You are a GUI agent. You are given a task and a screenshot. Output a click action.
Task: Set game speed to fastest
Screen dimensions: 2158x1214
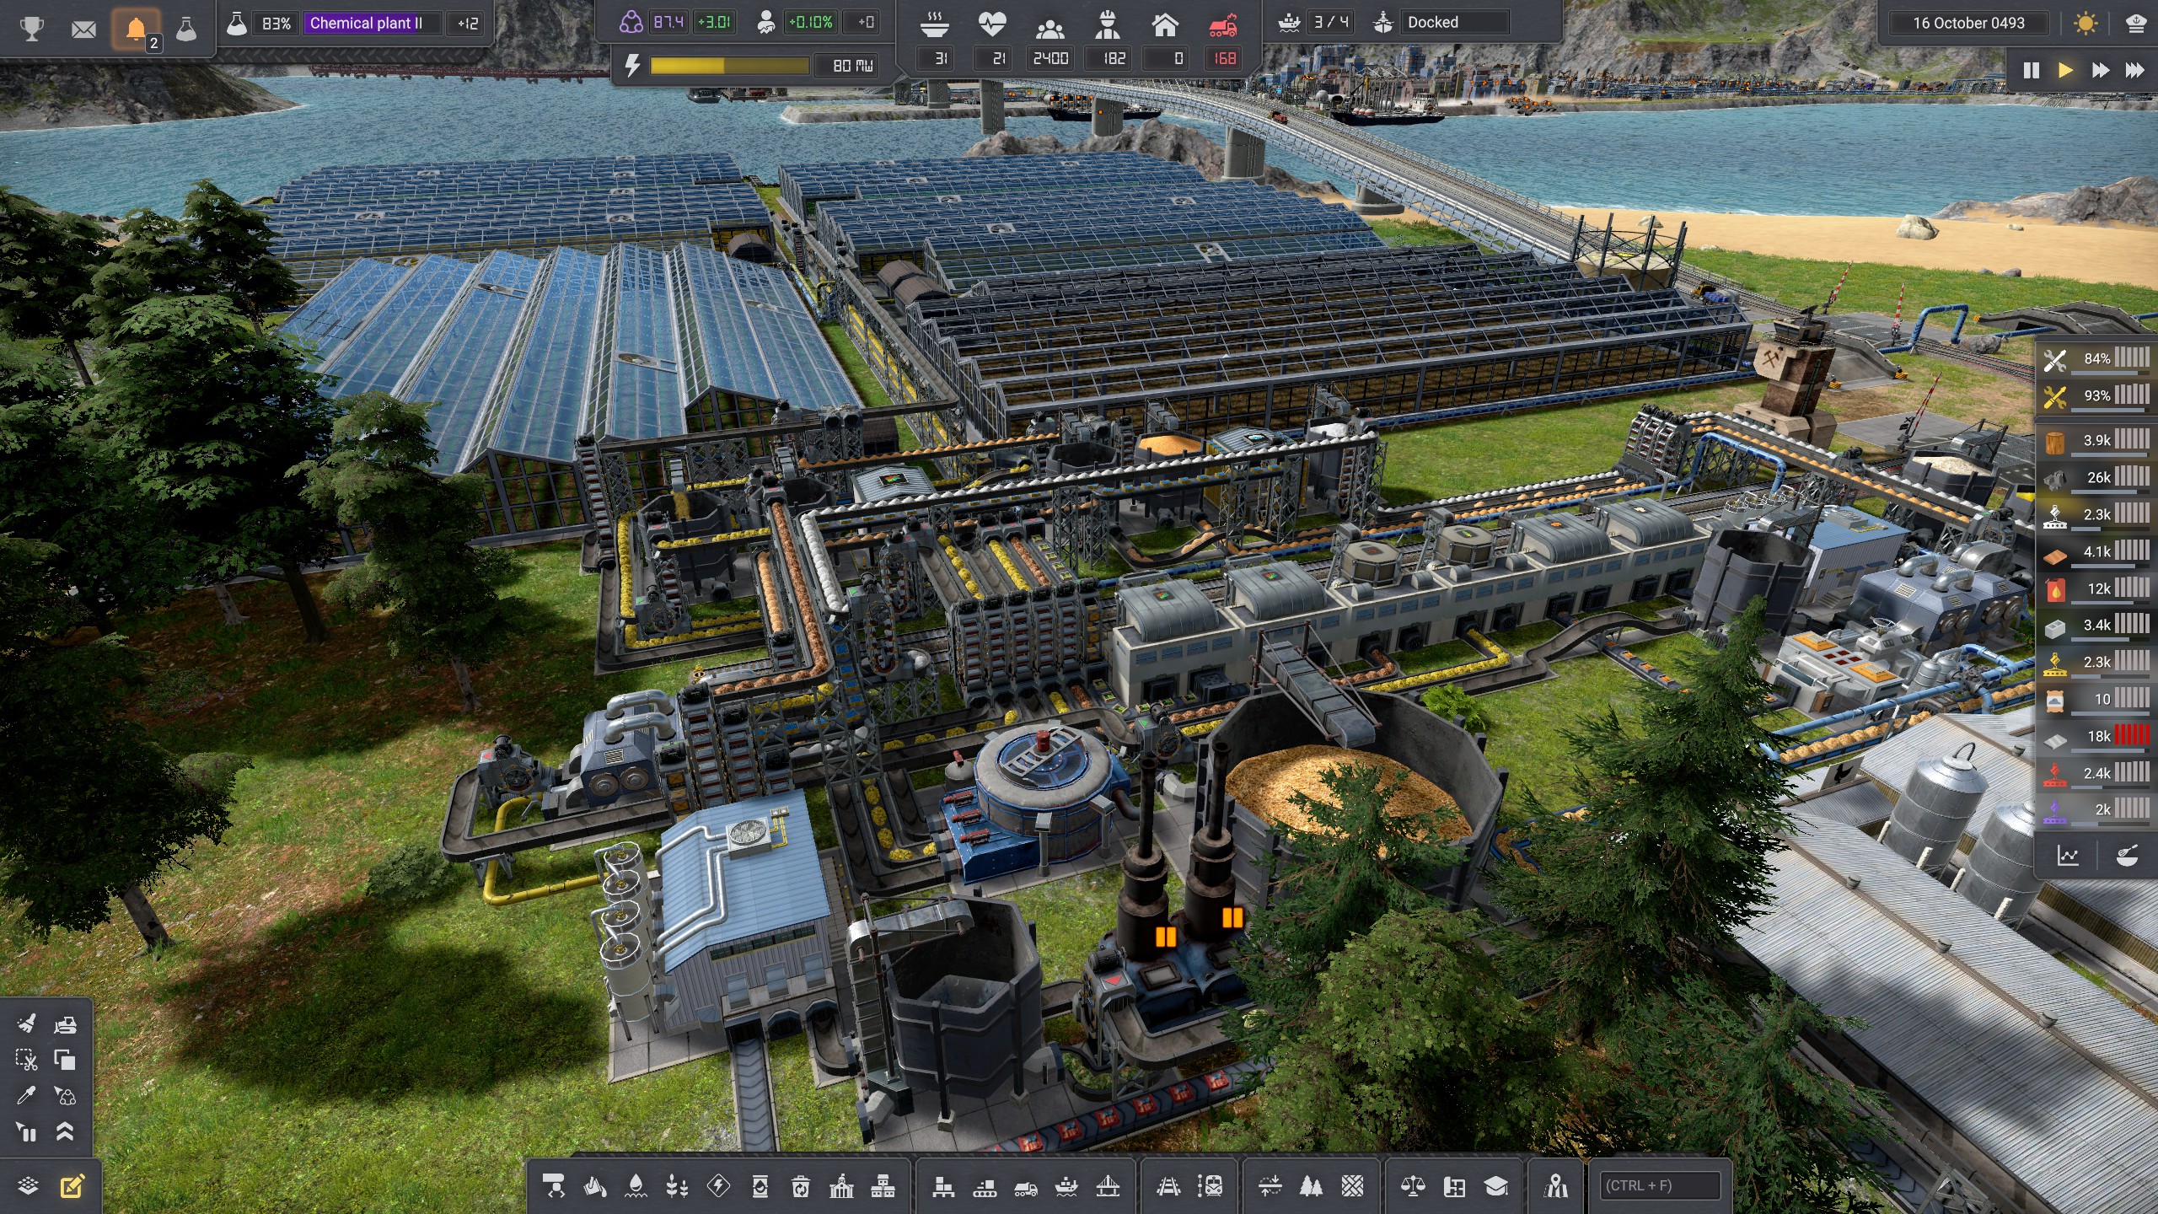[x=2134, y=70]
